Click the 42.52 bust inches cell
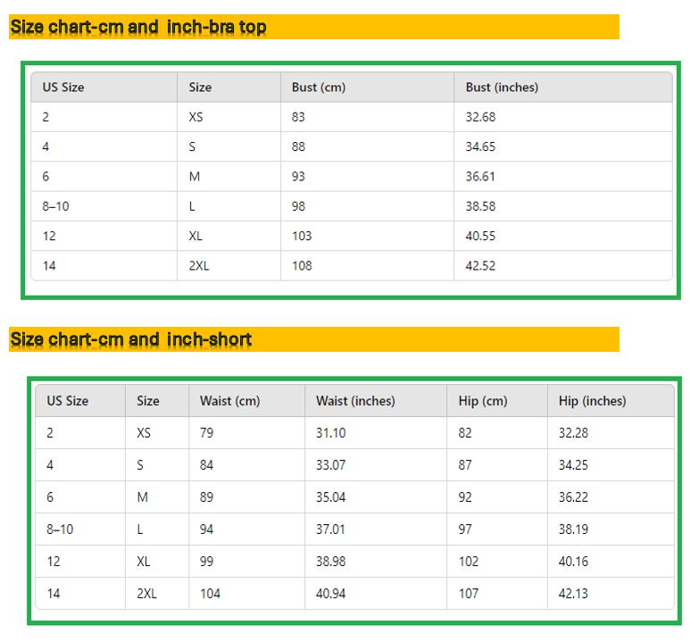Screen dimensions: 699x642 pyautogui.click(x=480, y=265)
